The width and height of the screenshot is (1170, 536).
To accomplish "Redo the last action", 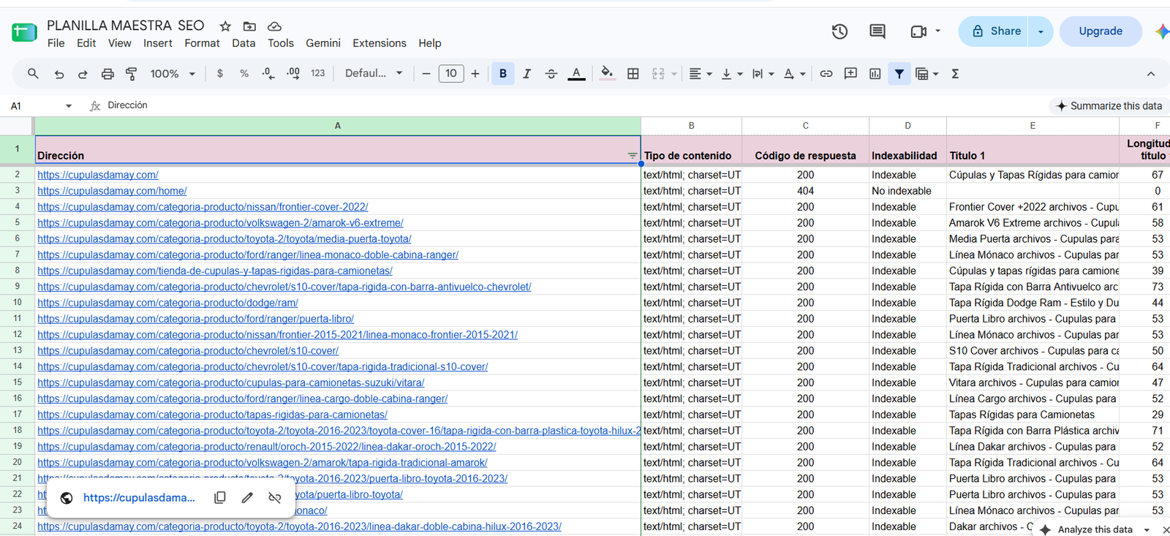I will click(83, 74).
